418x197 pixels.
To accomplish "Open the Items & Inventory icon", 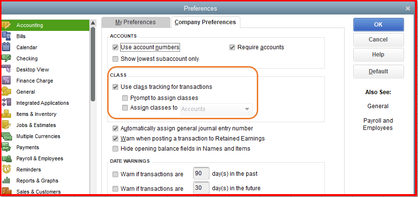I will pos(7,114).
